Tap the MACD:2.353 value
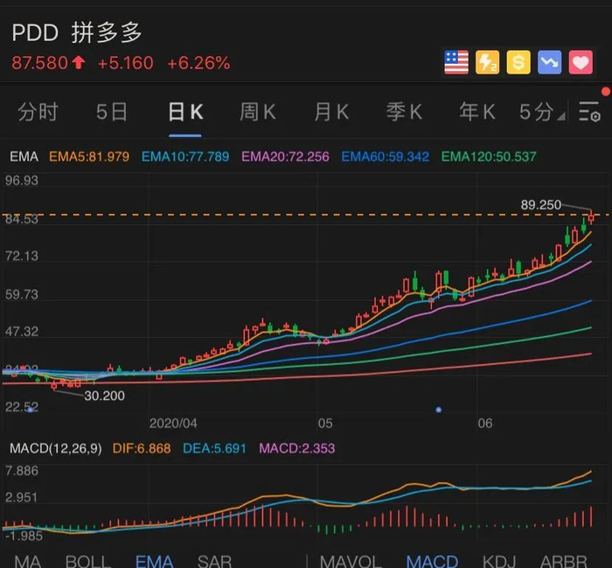The width and height of the screenshot is (612, 568). 297,448
